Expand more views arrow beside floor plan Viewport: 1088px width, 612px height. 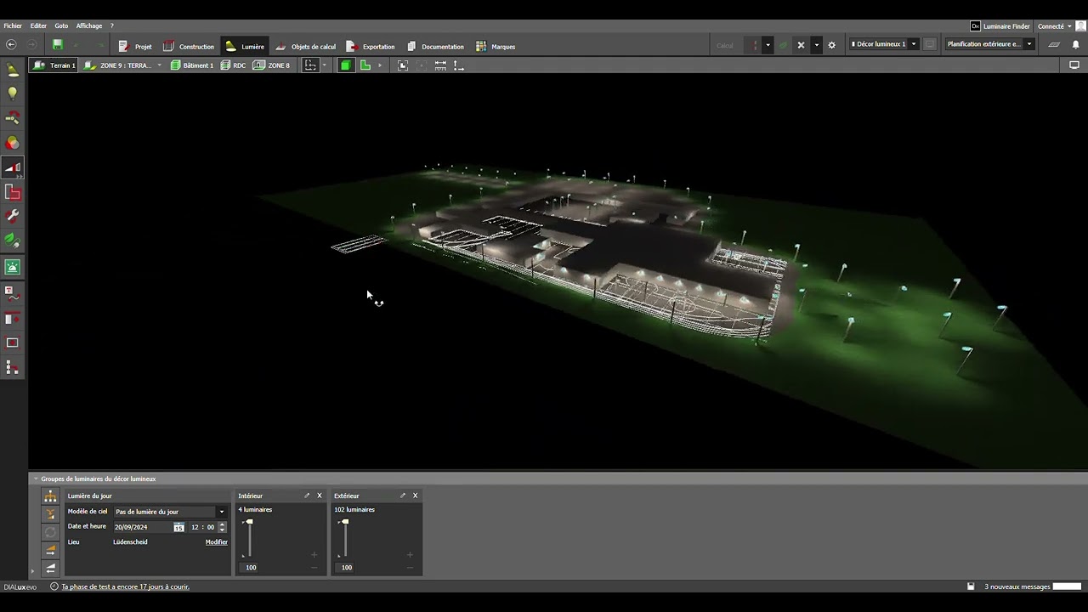[x=380, y=65]
